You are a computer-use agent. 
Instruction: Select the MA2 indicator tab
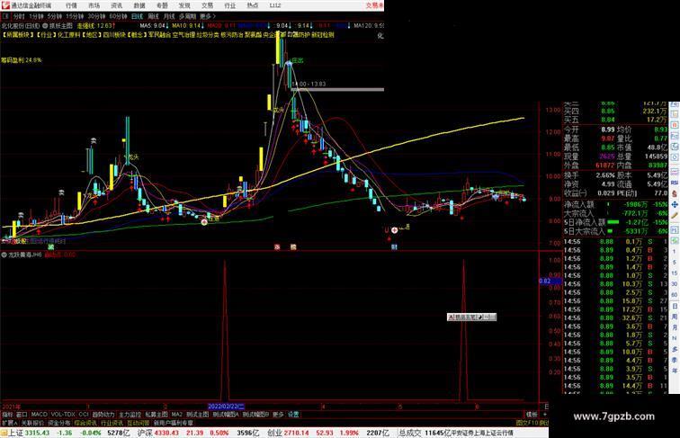(x=176, y=415)
